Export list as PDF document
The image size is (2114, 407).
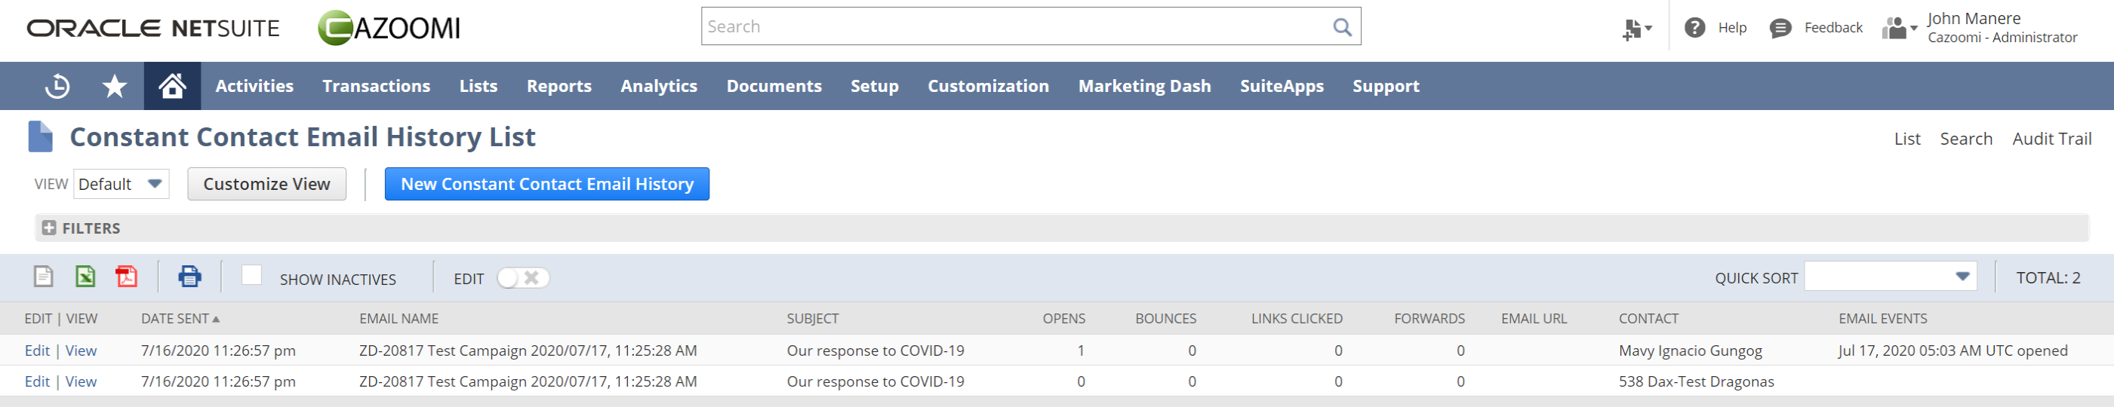126,277
